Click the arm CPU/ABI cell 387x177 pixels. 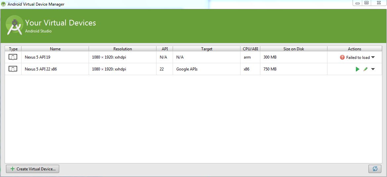point(250,57)
